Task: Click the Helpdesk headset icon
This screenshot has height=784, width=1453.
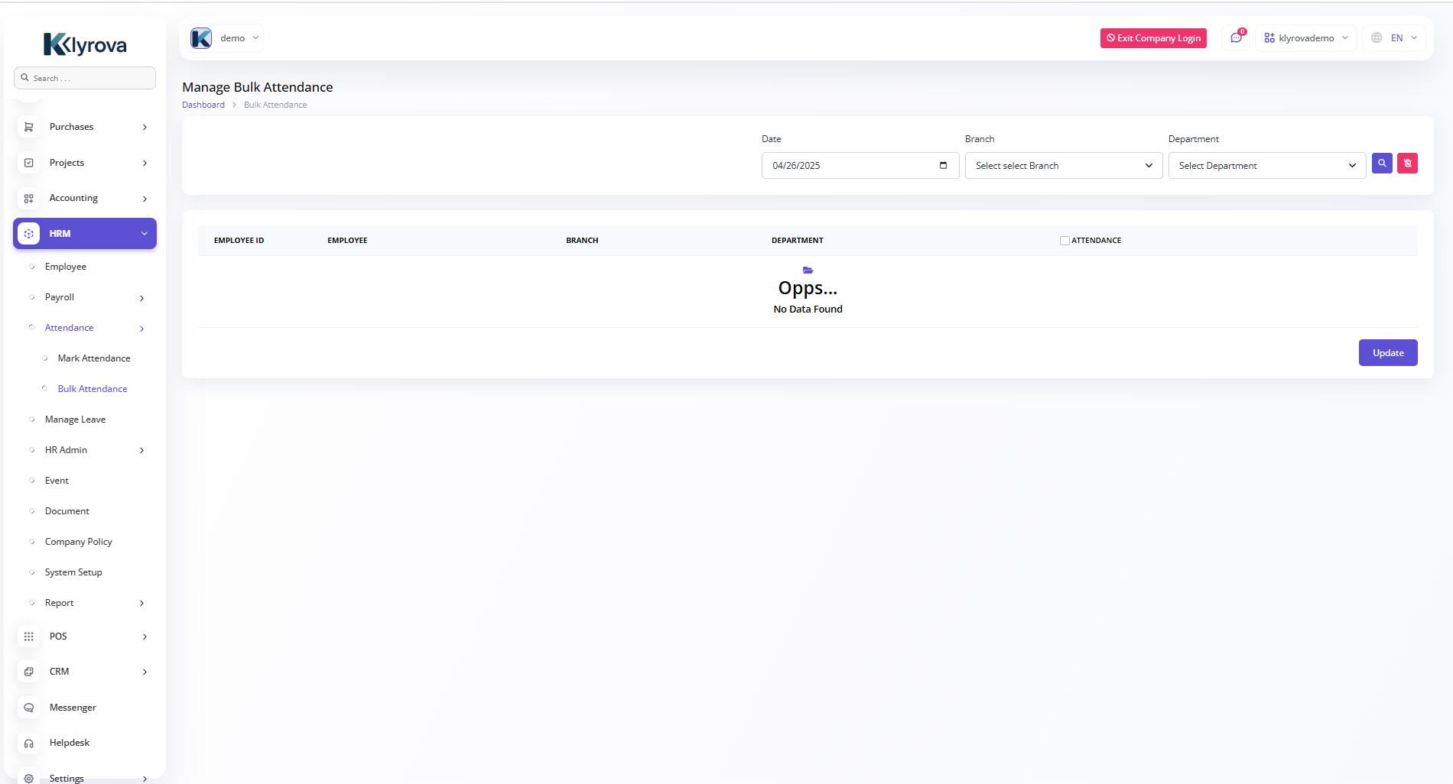Action: (x=29, y=743)
